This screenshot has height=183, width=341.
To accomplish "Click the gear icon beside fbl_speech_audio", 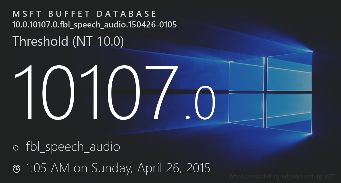I will 16,148.
